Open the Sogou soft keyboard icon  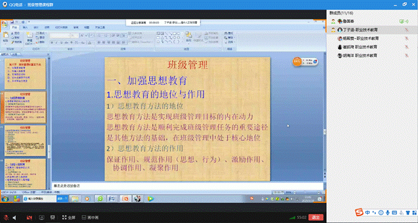point(394,213)
